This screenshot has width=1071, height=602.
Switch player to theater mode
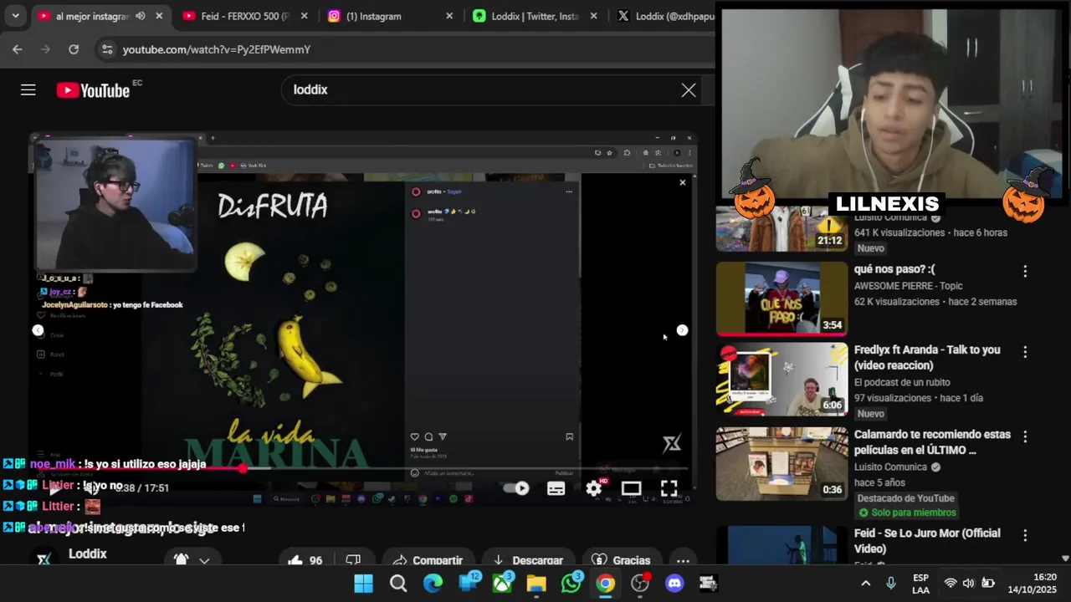click(632, 488)
